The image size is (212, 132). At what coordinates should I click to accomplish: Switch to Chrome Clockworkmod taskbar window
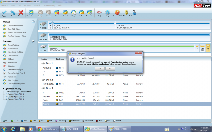pos(48,129)
